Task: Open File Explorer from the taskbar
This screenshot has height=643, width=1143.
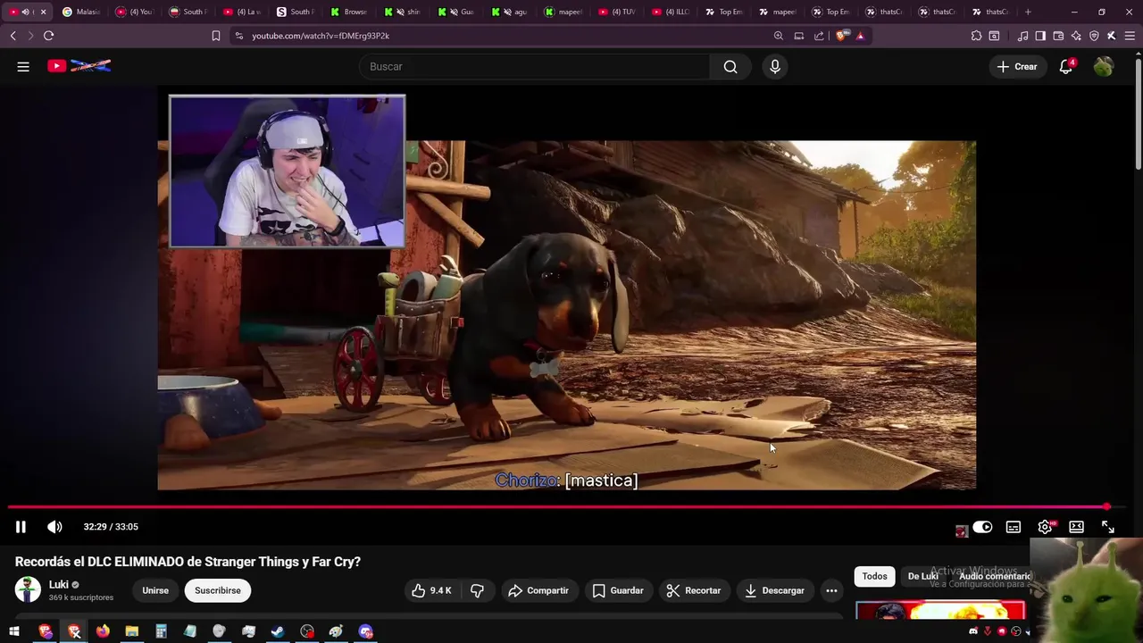Action: pos(131,631)
